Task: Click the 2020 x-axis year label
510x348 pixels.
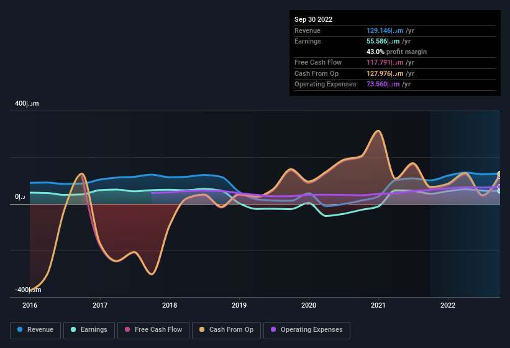Action: point(309,305)
